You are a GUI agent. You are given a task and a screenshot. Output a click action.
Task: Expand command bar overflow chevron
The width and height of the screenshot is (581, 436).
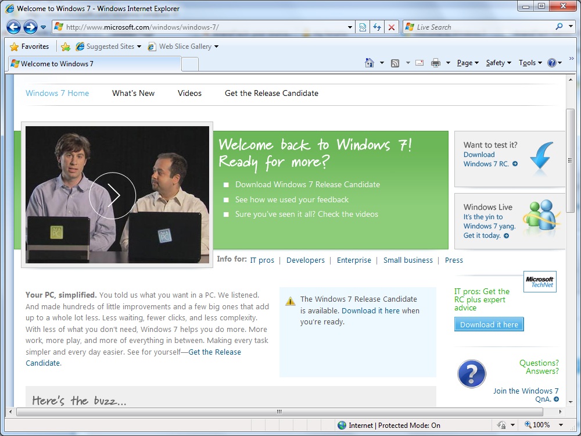coord(571,58)
